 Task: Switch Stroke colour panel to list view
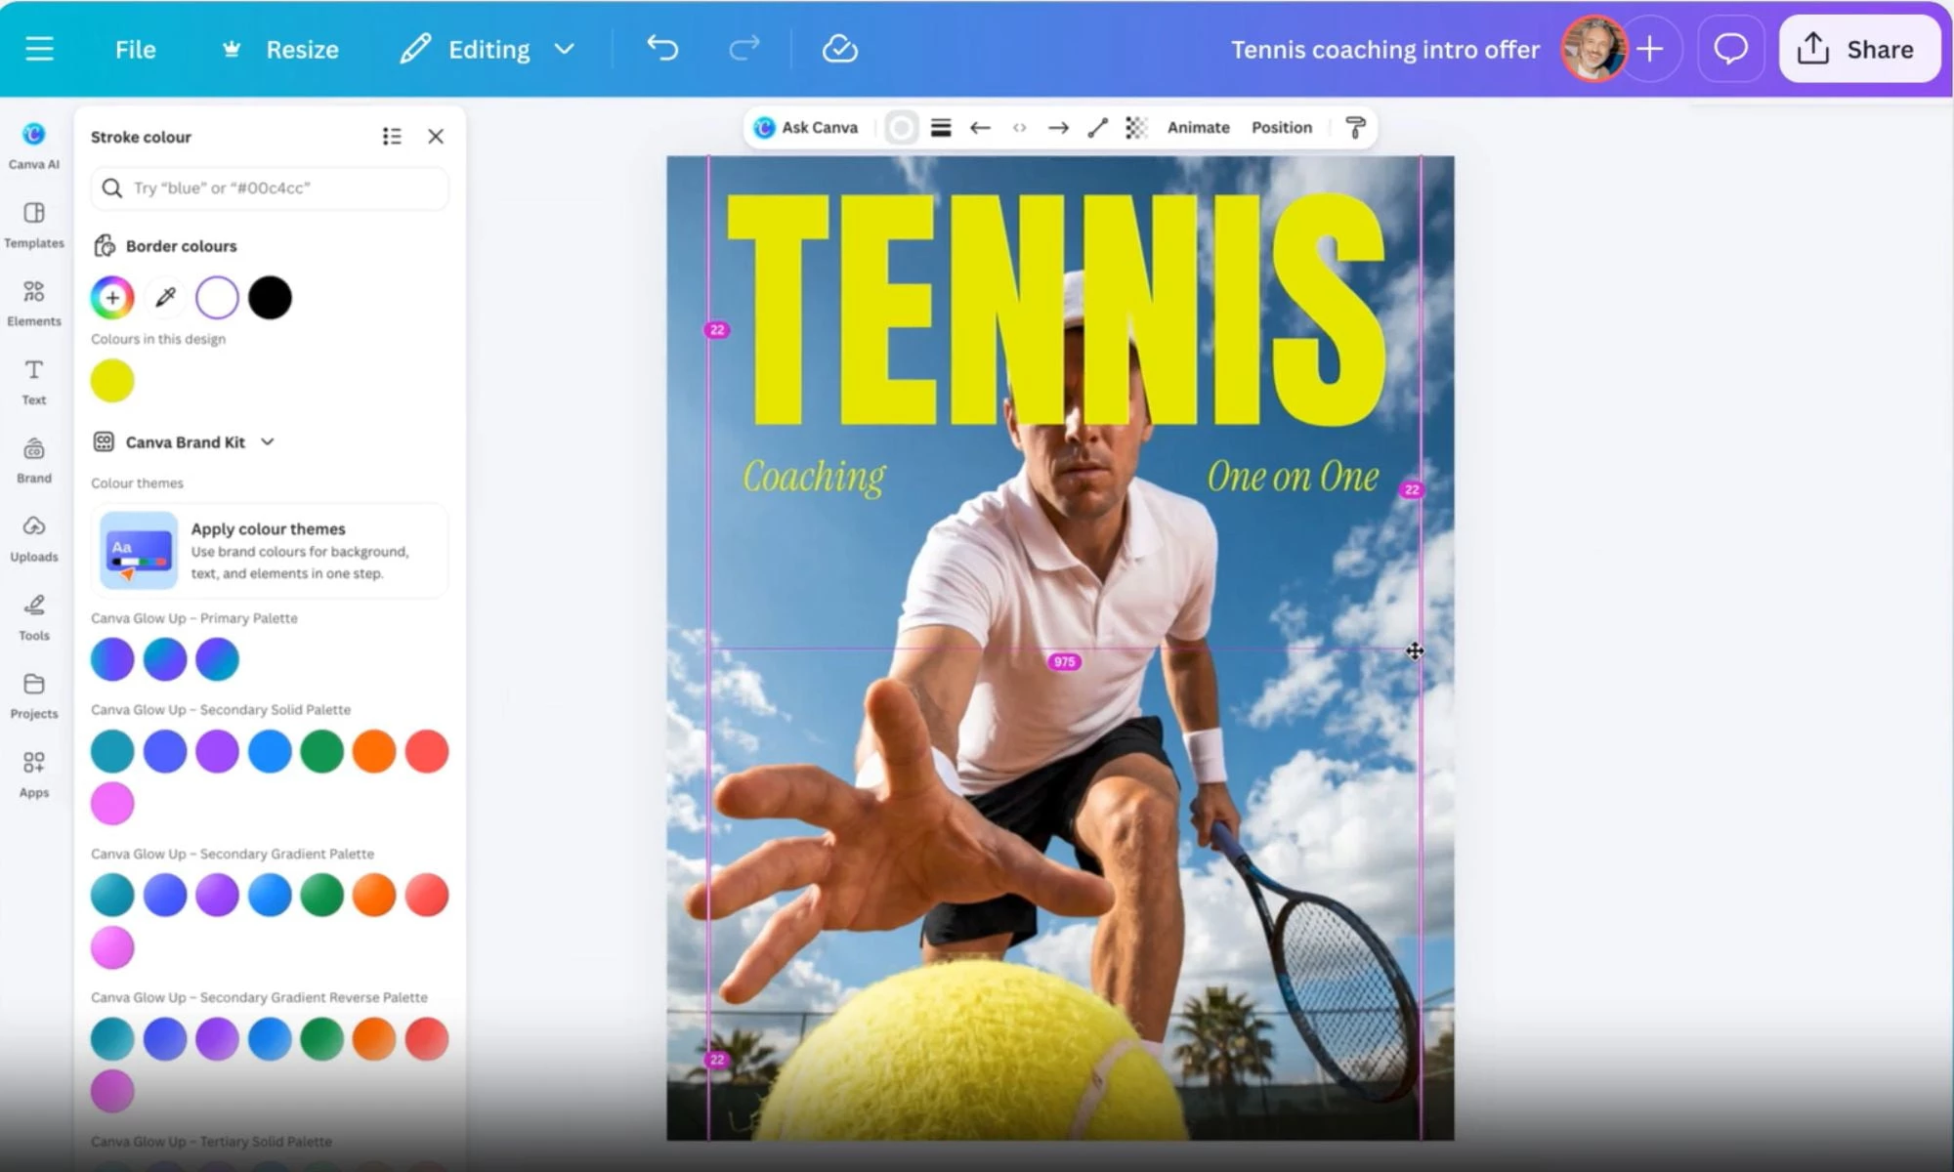click(392, 137)
